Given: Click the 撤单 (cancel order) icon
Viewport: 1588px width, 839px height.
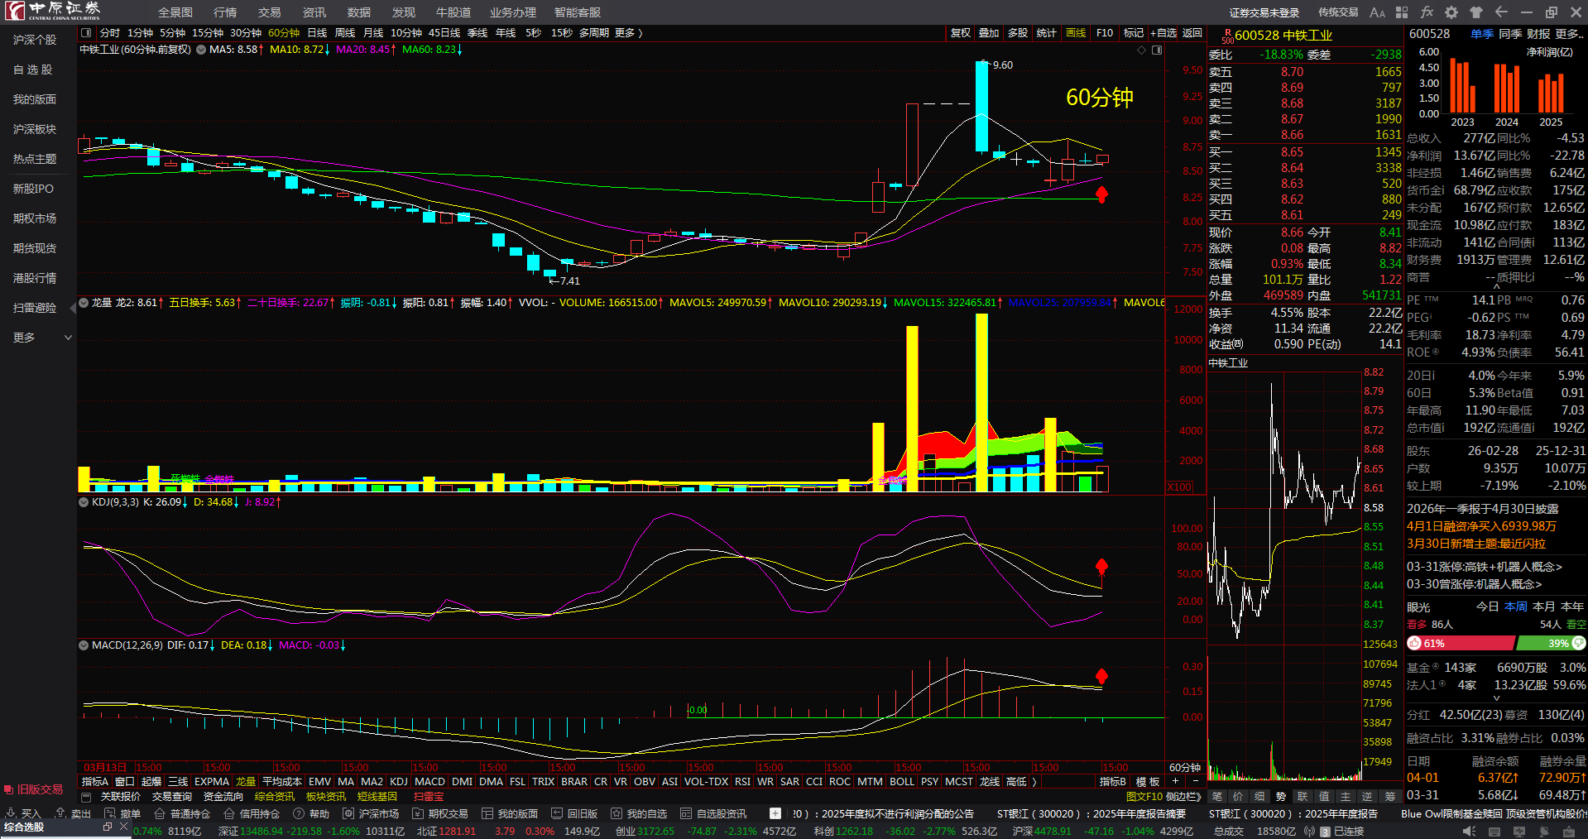Looking at the screenshot, I should tap(122, 813).
